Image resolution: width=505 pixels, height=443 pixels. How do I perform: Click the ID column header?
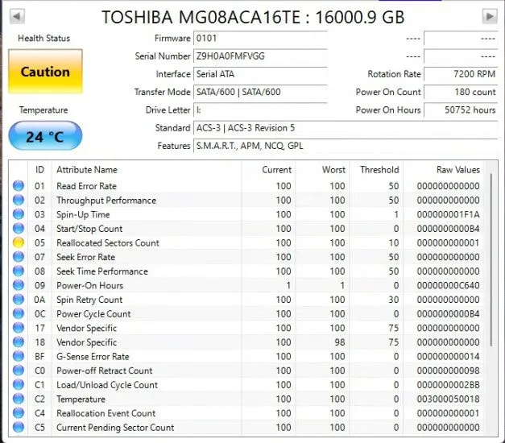[39, 169]
